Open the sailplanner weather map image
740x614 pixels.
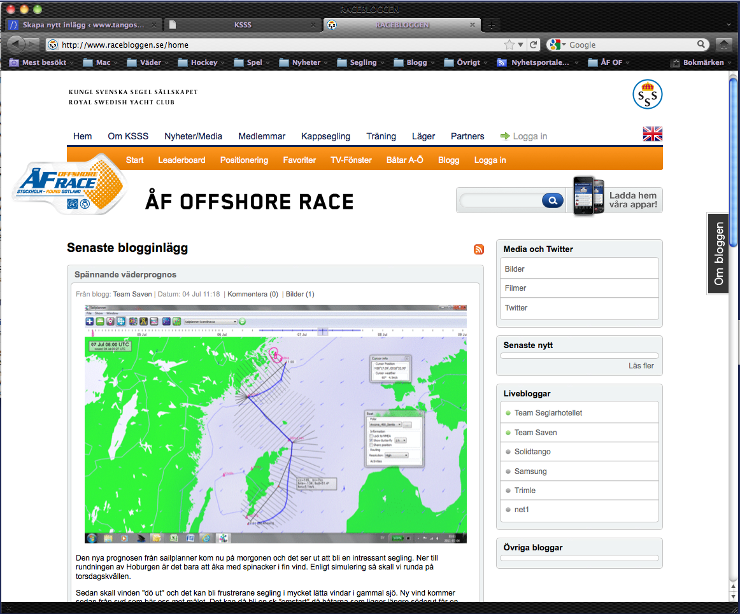tap(276, 424)
